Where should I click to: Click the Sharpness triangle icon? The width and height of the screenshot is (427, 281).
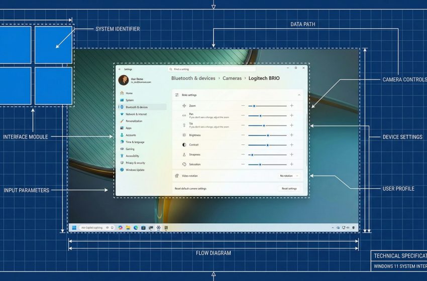[x=184, y=155]
